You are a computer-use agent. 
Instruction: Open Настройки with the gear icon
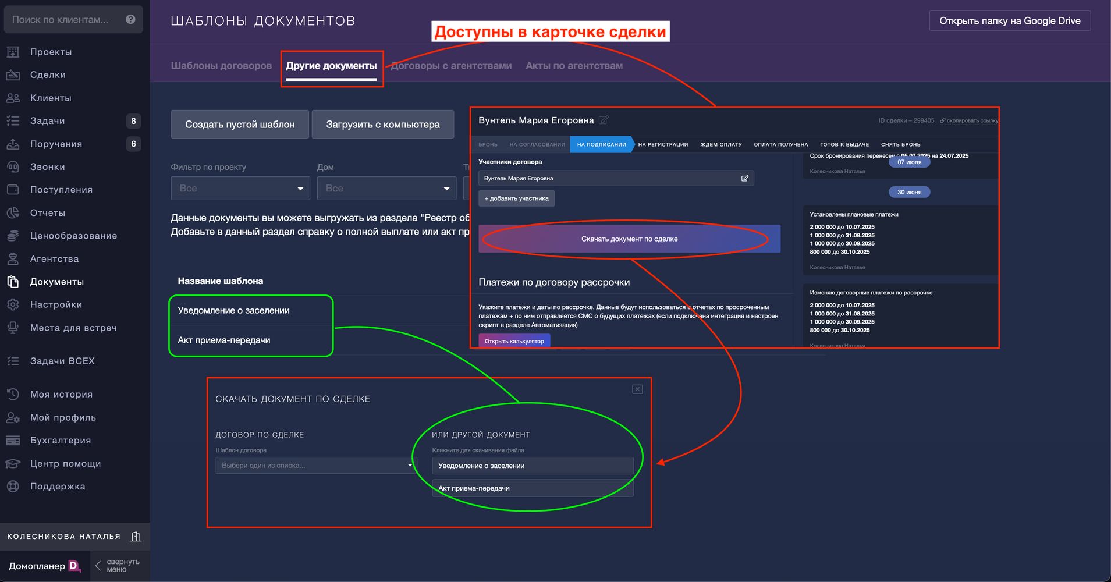pyautogui.click(x=13, y=305)
